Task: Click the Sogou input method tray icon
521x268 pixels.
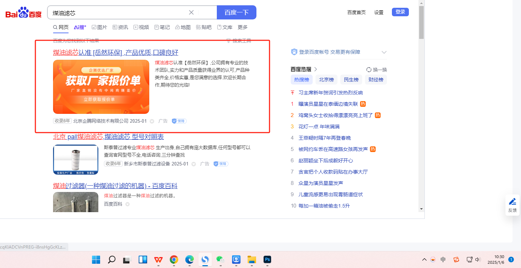Action: (x=456, y=260)
